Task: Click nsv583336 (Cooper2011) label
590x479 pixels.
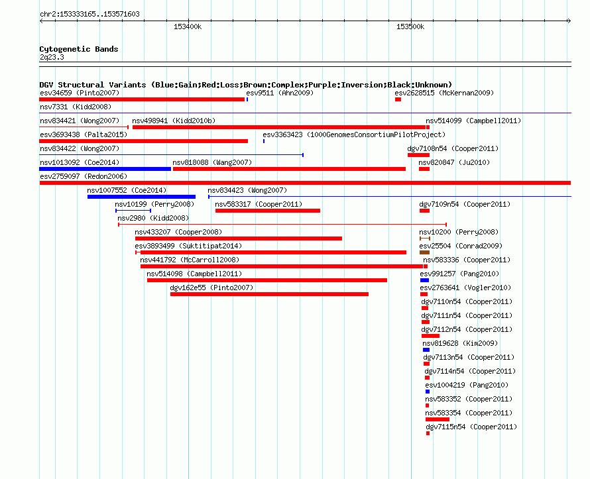Action: [x=467, y=260]
